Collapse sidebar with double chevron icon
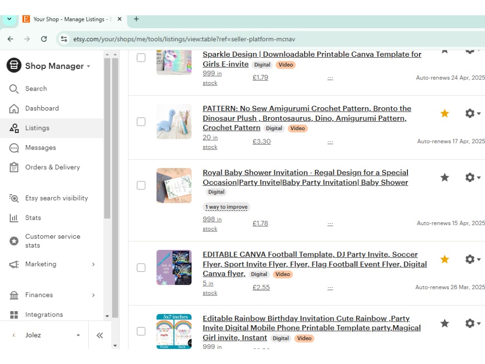 click(99, 335)
